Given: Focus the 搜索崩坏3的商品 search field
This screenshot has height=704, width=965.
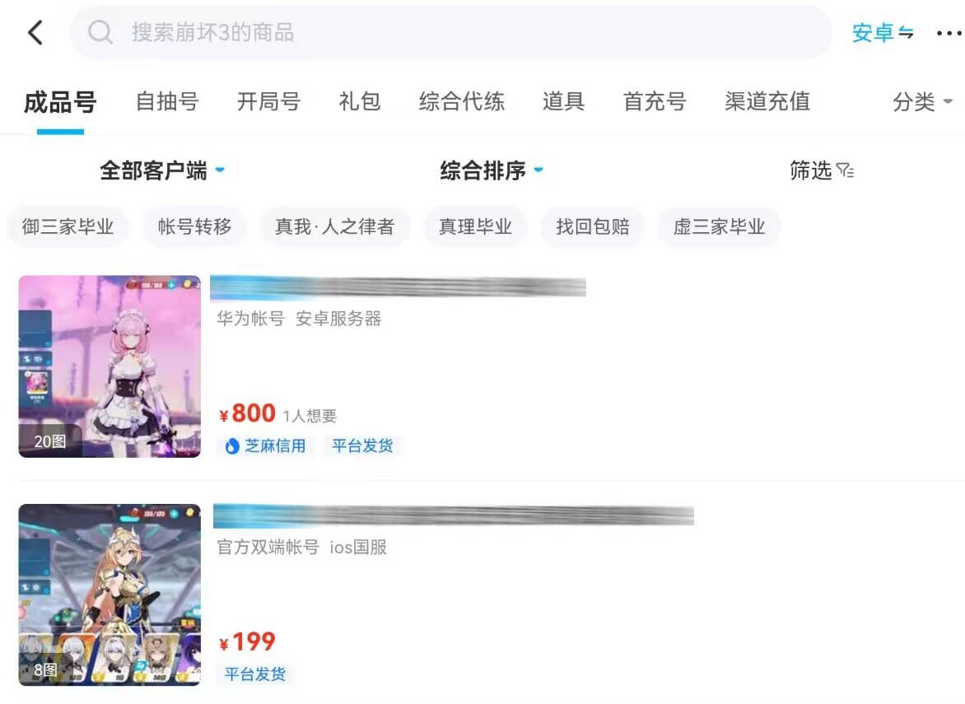Looking at the screenshot, I should tap(450, 33).
